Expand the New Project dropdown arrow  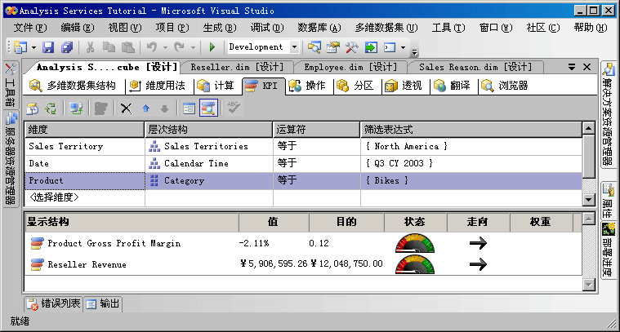34,48
